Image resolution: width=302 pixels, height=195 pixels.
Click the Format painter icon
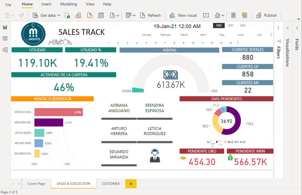click(21, 15)
